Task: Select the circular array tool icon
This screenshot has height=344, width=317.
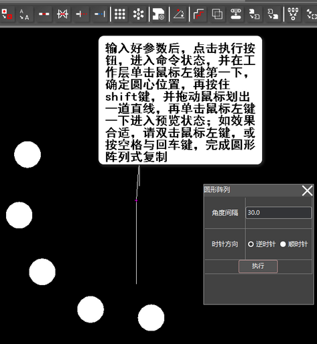Action: point(139,14)
